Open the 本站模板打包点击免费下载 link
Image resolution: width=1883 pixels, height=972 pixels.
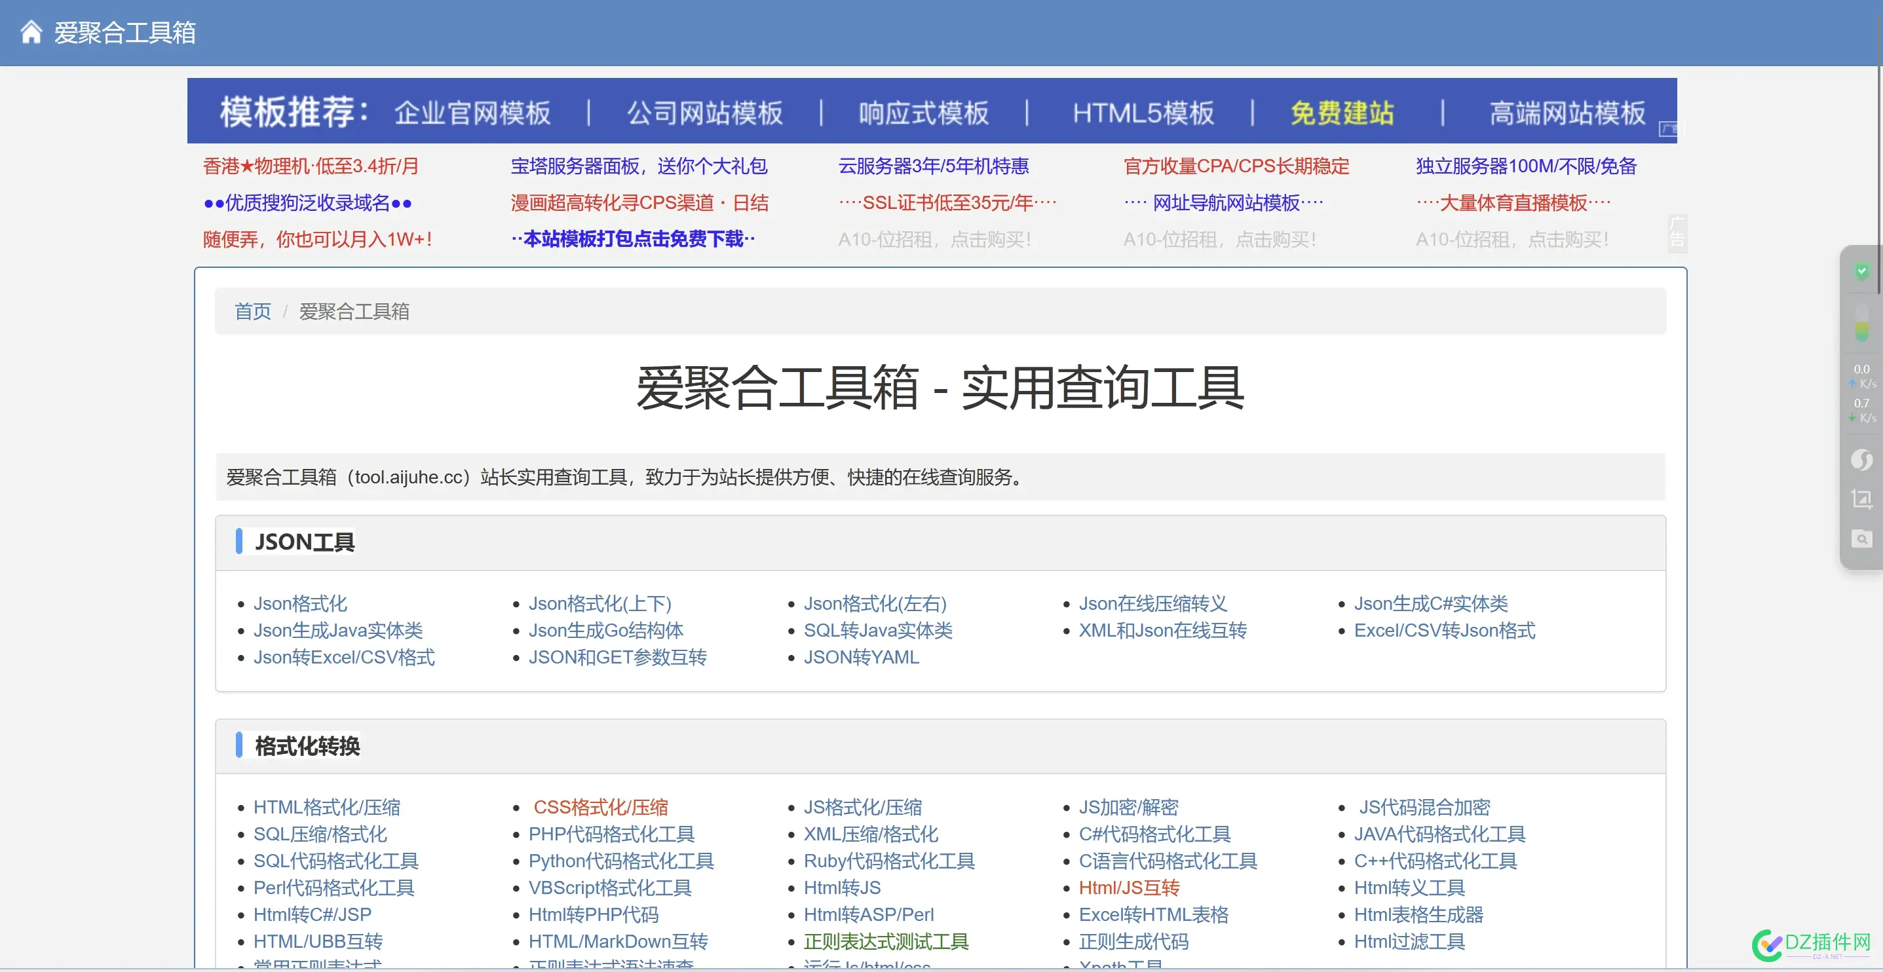click(x=633, y=239)
